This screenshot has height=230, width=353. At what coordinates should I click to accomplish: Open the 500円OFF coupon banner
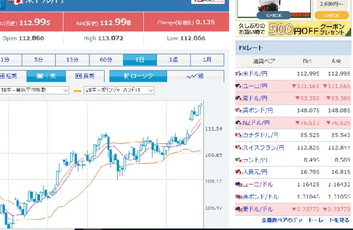pyautogui.click(x=293, y=29)
